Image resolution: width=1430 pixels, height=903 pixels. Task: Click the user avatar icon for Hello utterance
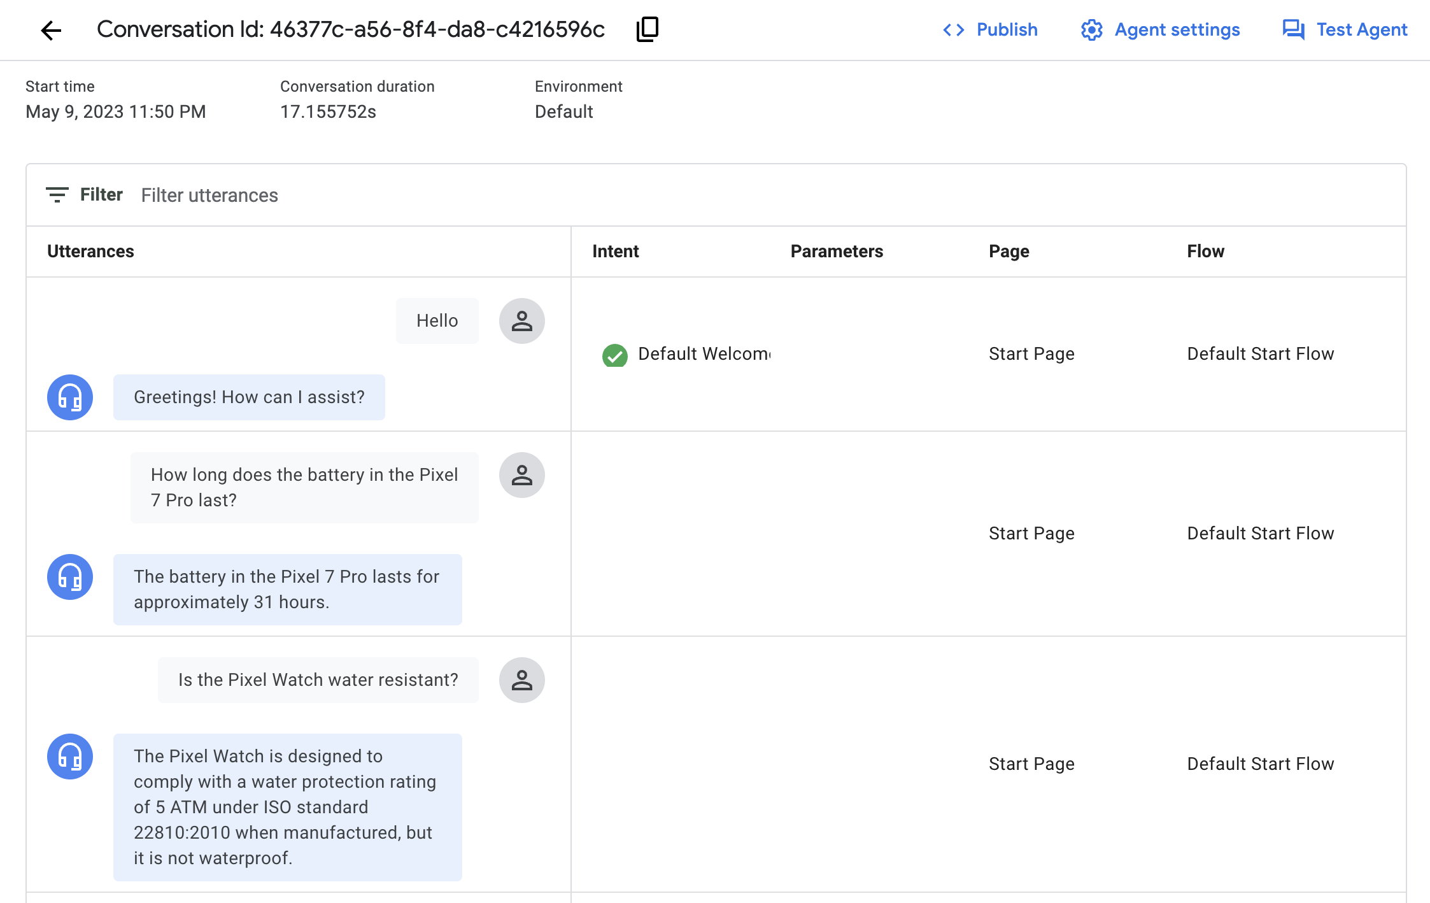click(x=522, y=320)
